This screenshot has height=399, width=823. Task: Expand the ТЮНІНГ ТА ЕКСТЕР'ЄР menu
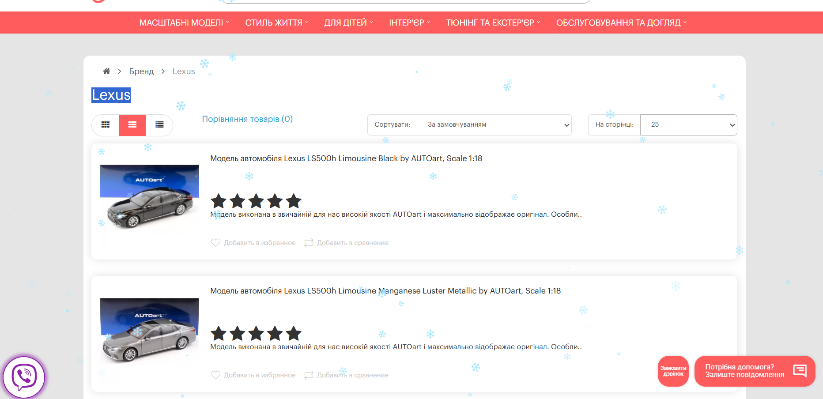(x=493, y=23)
